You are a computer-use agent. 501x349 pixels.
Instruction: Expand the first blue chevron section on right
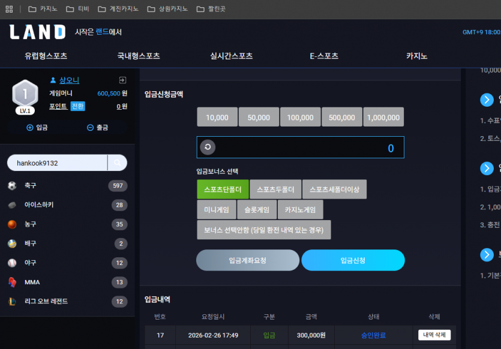pos(487,100)
